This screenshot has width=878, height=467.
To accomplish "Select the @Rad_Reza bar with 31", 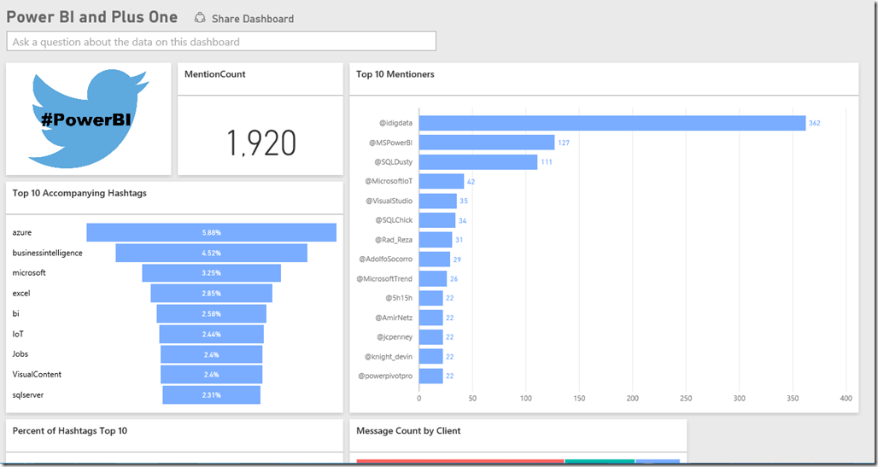I will (436, 240).
